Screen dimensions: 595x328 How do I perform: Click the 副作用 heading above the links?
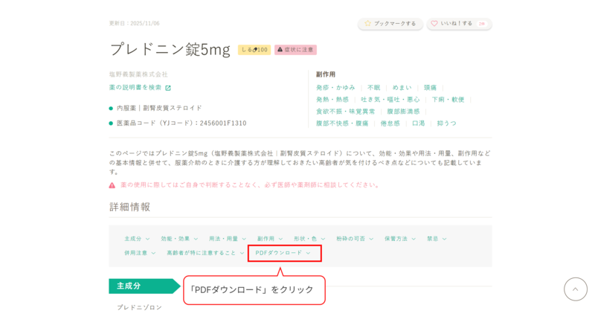326,74
